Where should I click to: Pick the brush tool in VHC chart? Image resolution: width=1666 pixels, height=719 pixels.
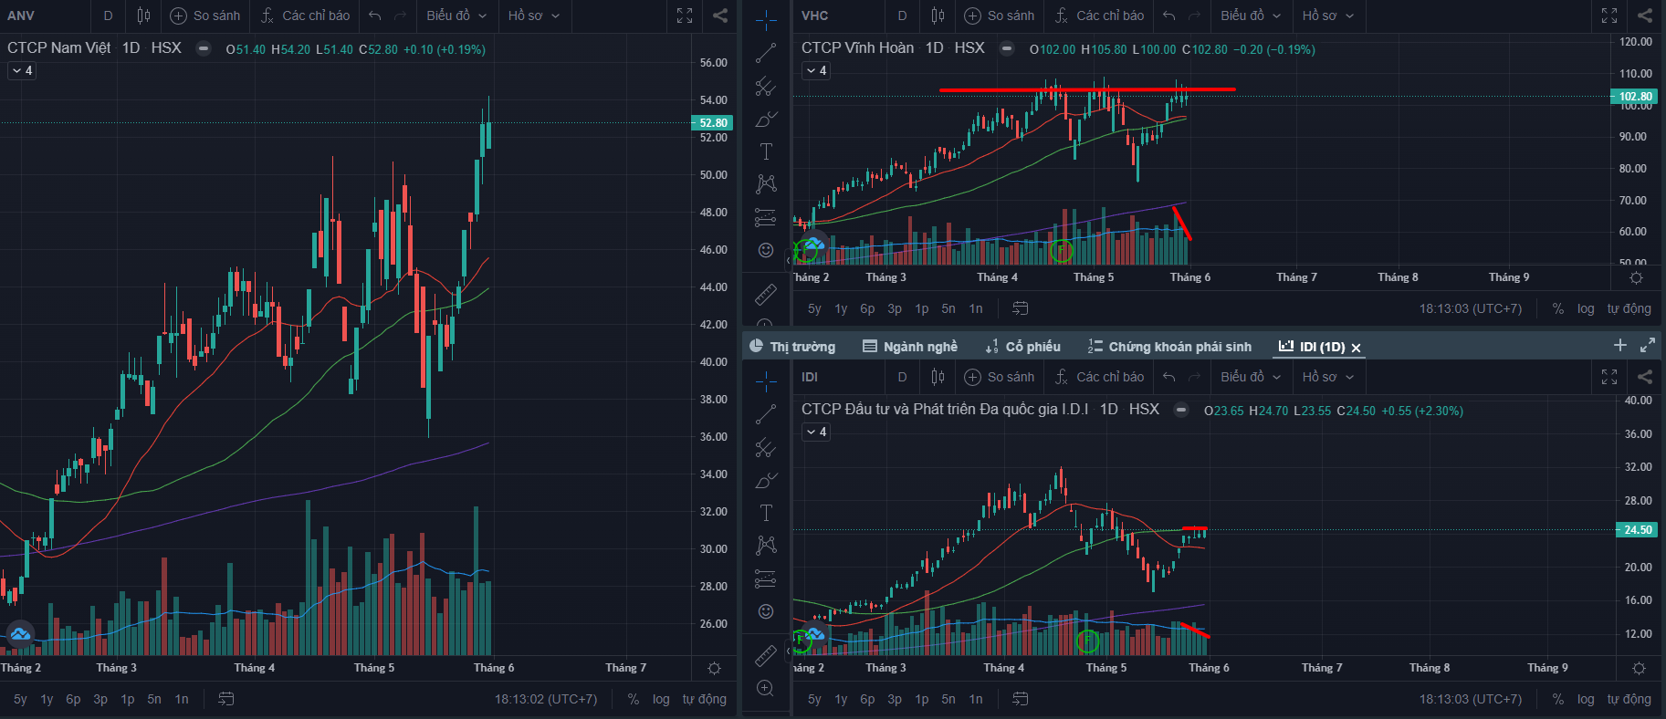coord(766,120)
